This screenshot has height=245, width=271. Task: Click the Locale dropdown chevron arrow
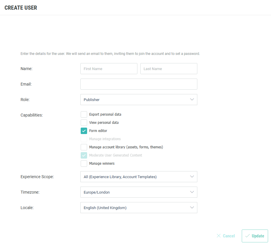pos(192,207)
